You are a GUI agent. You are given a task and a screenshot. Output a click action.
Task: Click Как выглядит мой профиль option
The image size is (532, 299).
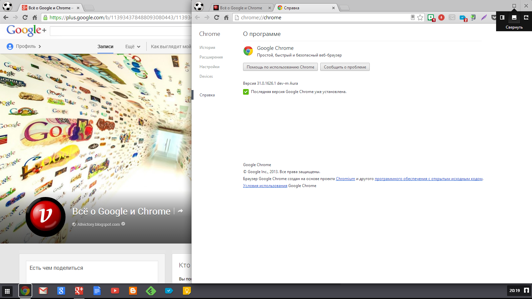coord(171,47)
